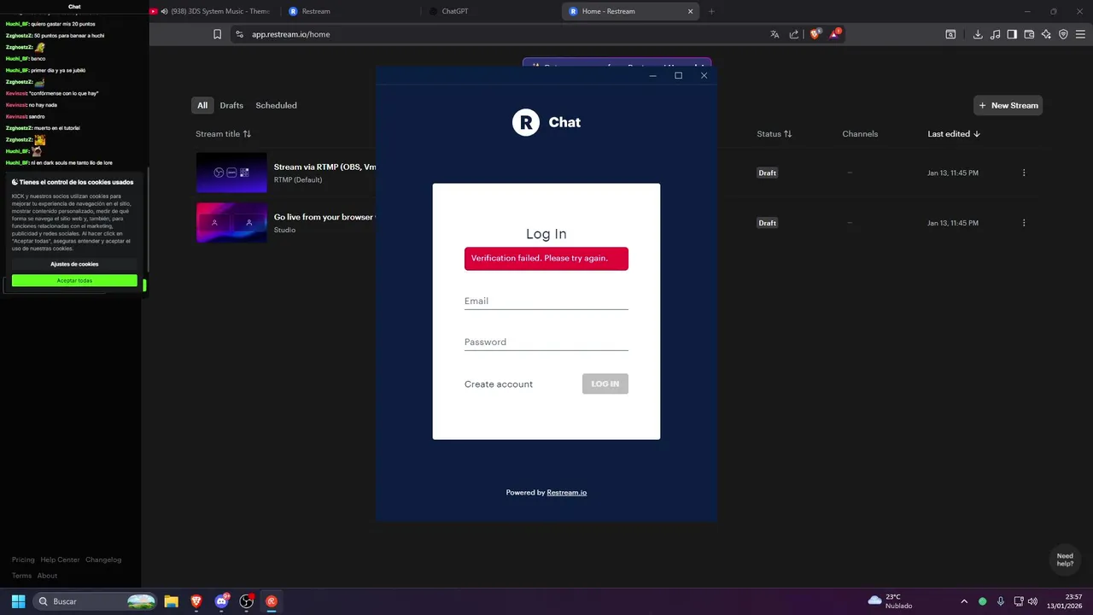The height and width of the screenshot is (615, 1093).
Task: Open Brave Leo AI sparkle icon
Action: click(x=1046, y=34)
